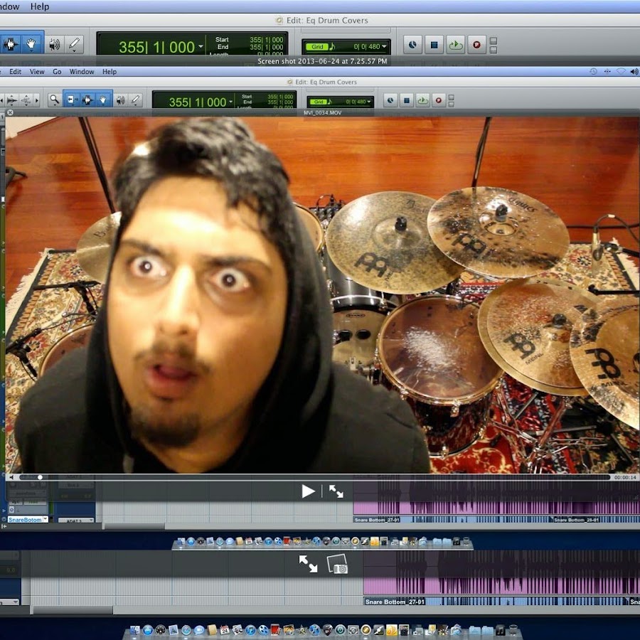The height and width of the screenshot is (640, 640).
Task: Open the Wi-Fi status icon in the menu bar
Action: [621, 71]
